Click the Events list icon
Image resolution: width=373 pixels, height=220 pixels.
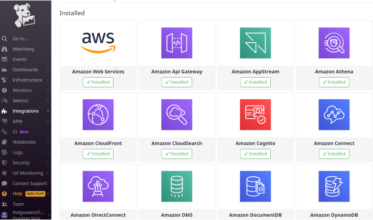(4, 59)
